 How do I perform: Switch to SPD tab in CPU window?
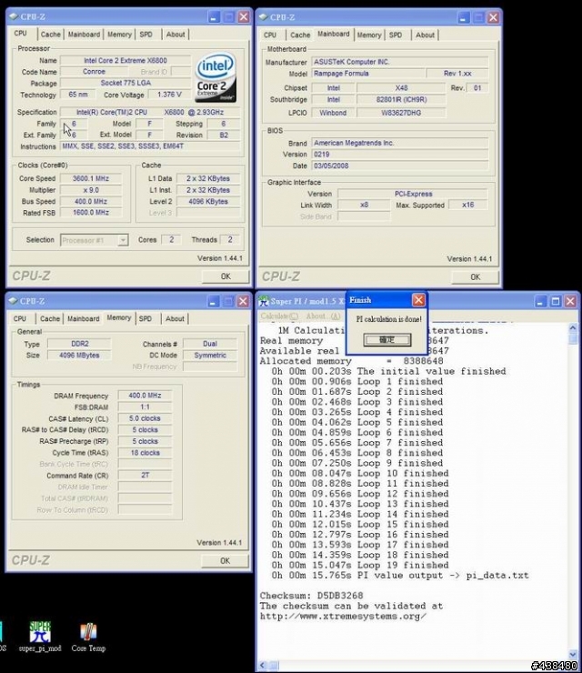(x=145, y=35)
